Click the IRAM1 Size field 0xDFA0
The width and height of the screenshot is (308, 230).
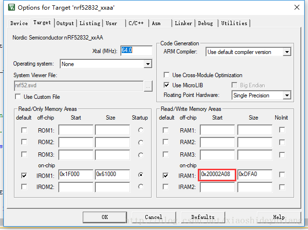click(255, 175)
